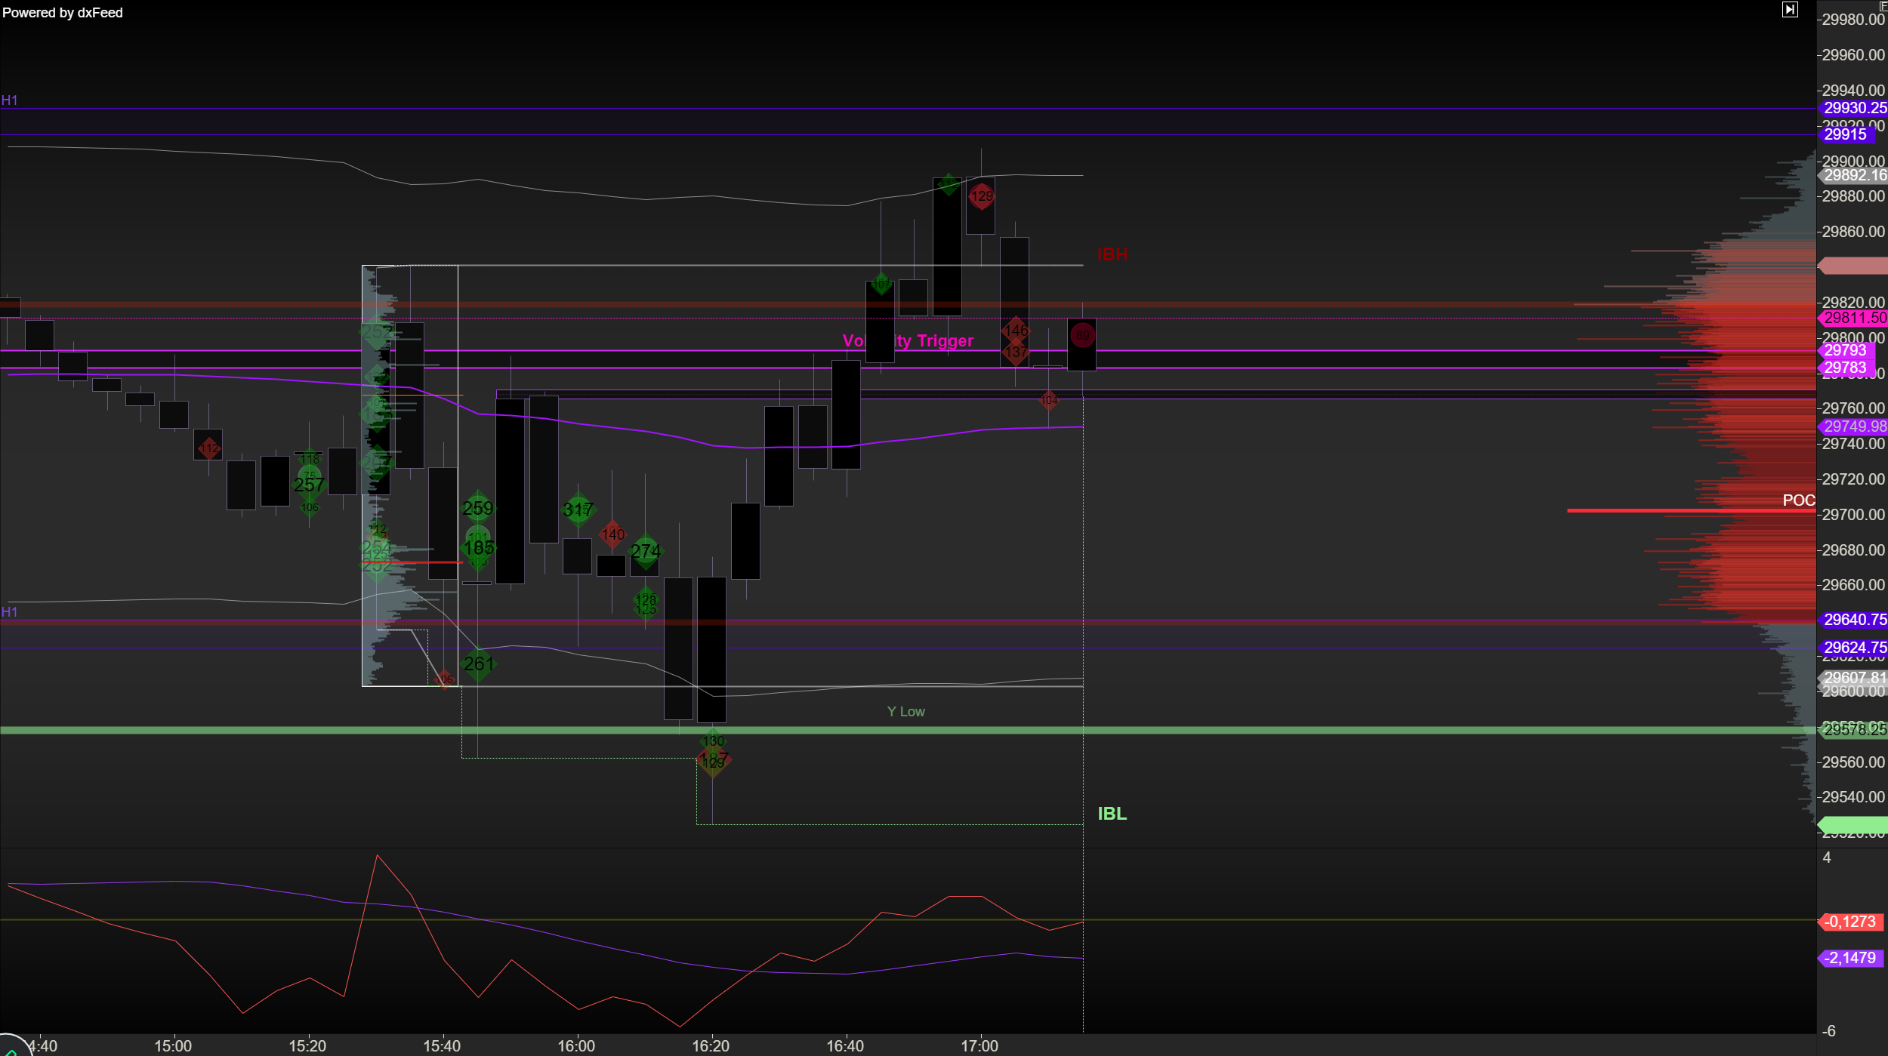Select the 29930.25 purple price tag
Viewport: 1888px width, 1056px height.
(1854, 108)
